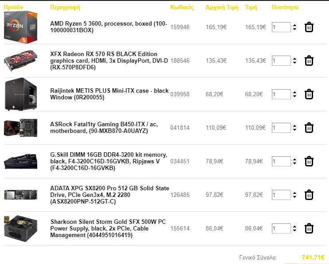
Task: Select product code 039958
Action: tap(180, 94)
